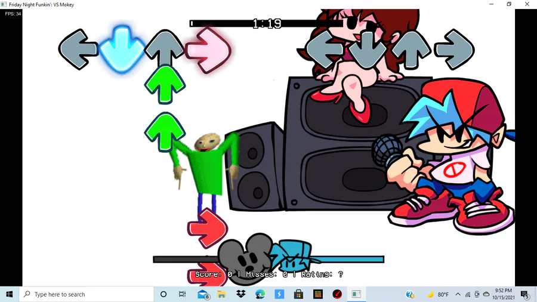Open File Explorer from the taskbar
Screen dimensions: 537x302
tap(221, 294)
